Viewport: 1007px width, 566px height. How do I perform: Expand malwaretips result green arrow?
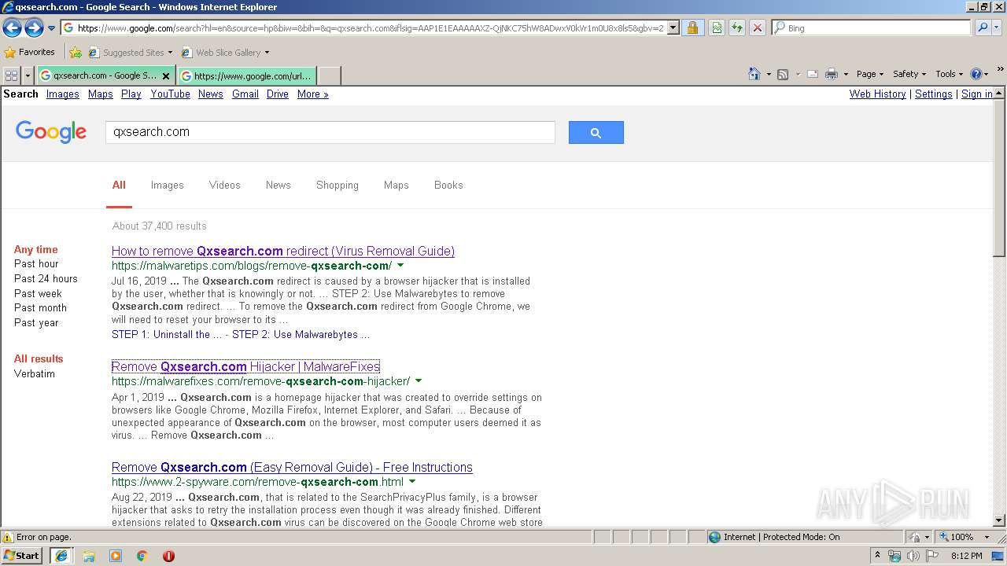[400, 266]
